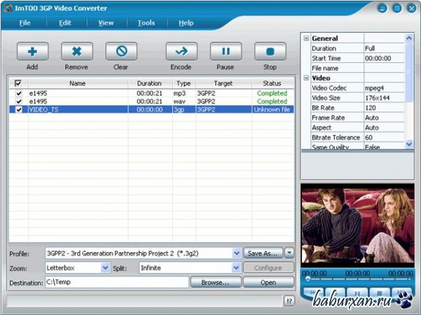Start conversion with the Encode icon
This screenshot has height=315, width=421.
pyautogui.click(x=181, y=51)
